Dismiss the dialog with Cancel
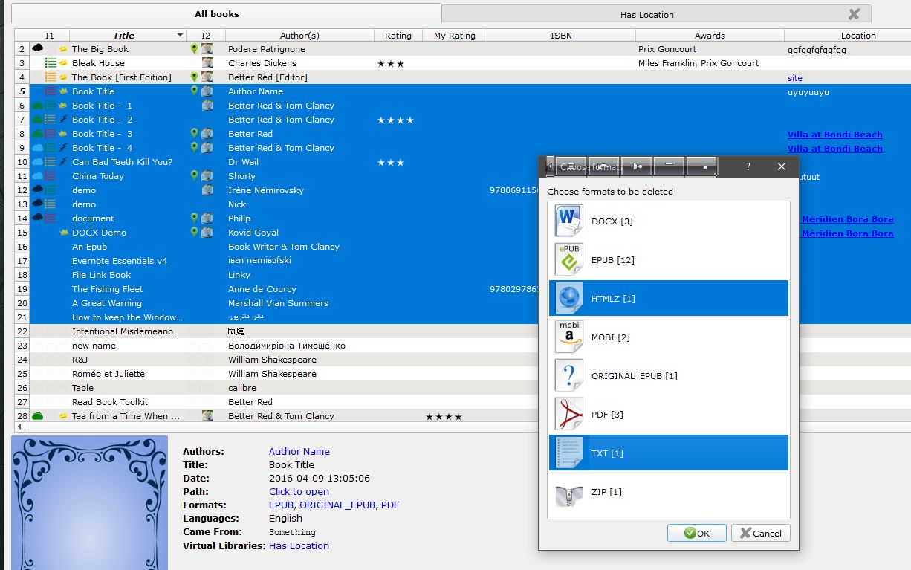 pos(760,533)
